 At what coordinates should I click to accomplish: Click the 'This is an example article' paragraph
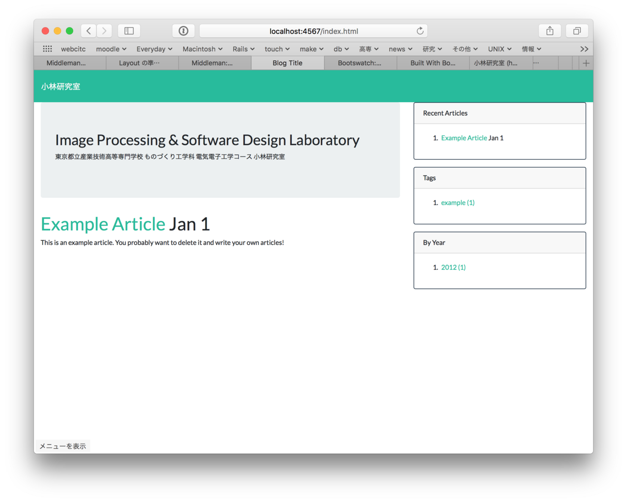tap(162, 243)
